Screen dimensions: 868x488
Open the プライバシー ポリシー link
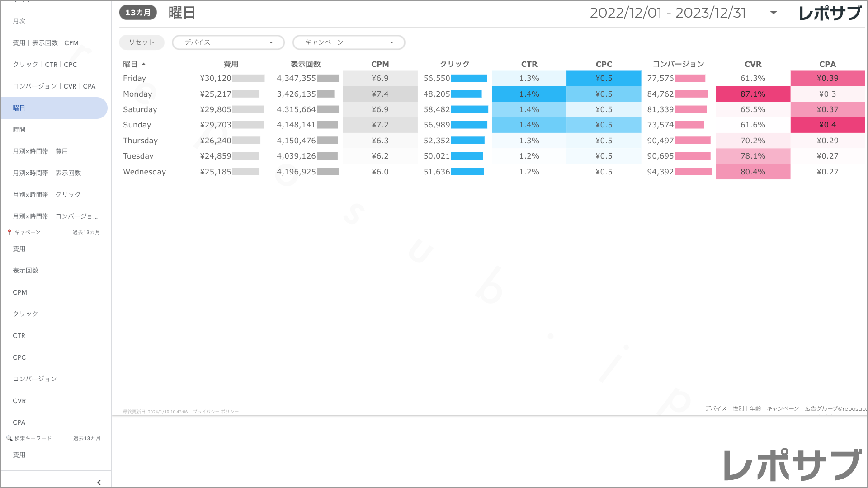[x=216, y=412]
